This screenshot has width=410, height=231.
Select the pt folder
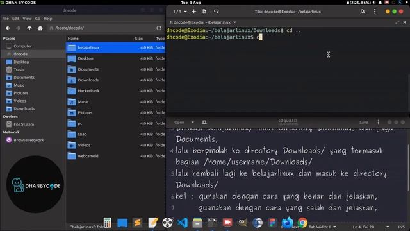115,123
